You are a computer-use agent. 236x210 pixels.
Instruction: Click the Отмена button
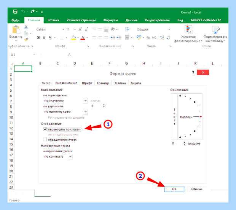pyautogui.click(x=197, y=189)
